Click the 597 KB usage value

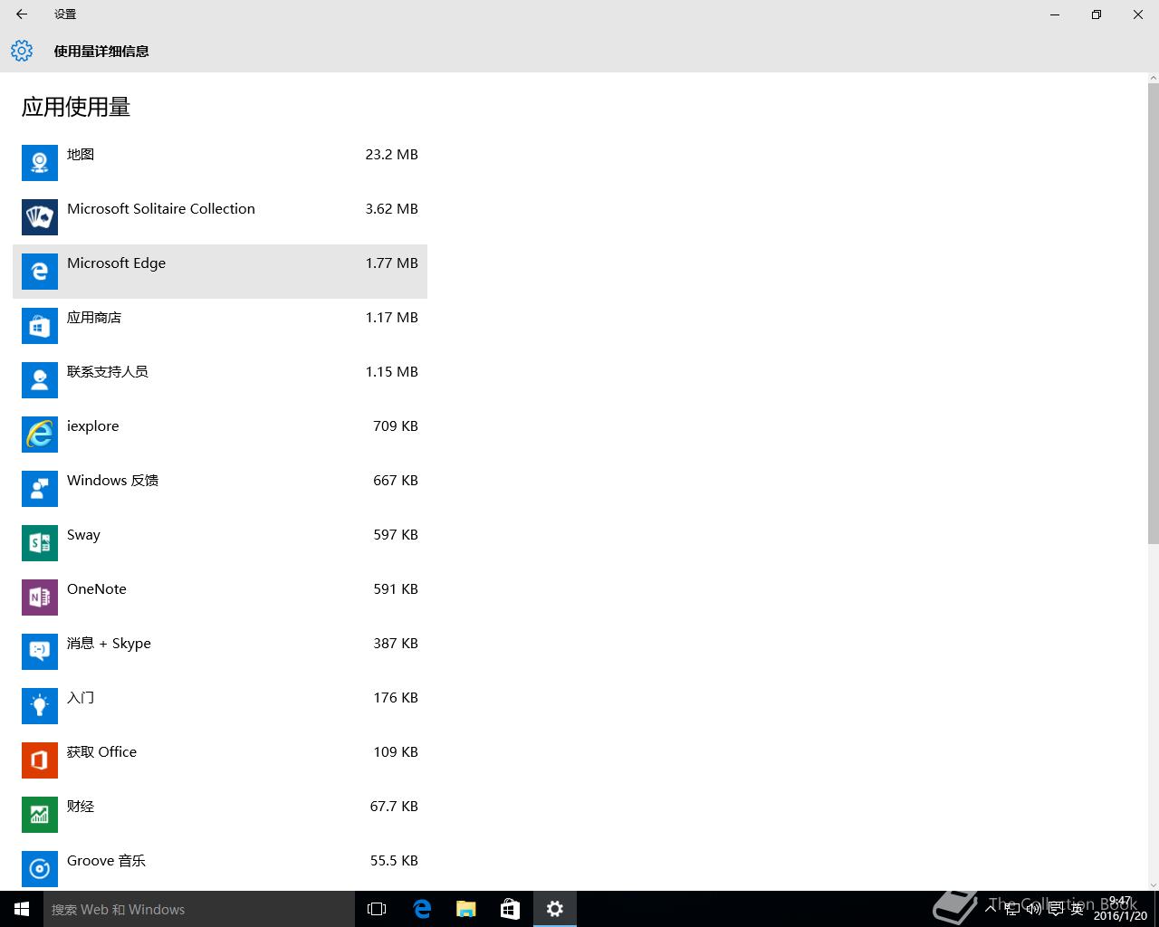pos(396,535)
